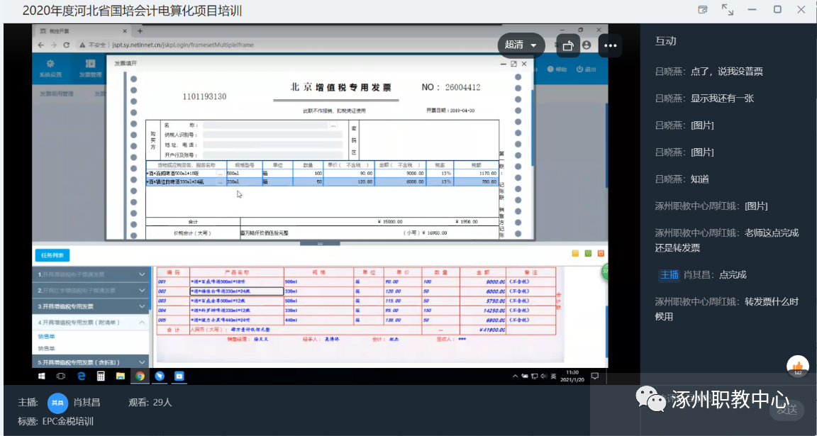Click the 任务列表 button
Viewport: 817px width, 436px height.
pyautogui.click(x=52, y=255)
